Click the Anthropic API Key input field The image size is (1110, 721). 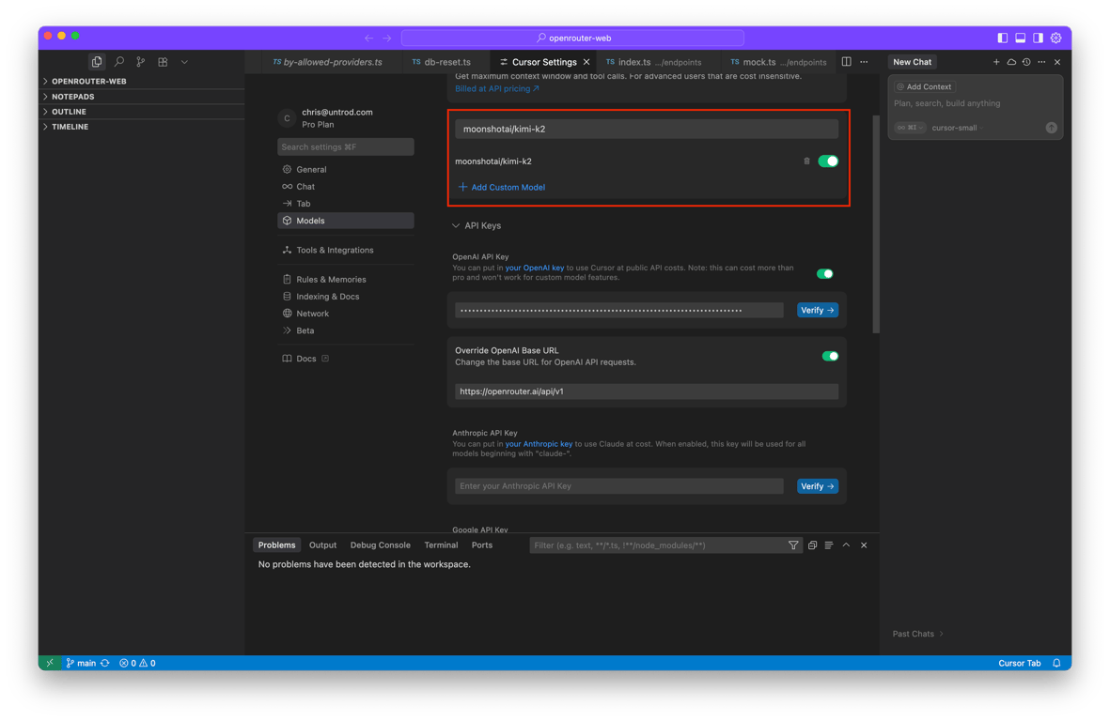(x=618, y=486)
